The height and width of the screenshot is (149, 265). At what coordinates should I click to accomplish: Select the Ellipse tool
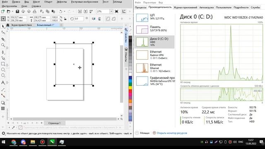[3, 70]
